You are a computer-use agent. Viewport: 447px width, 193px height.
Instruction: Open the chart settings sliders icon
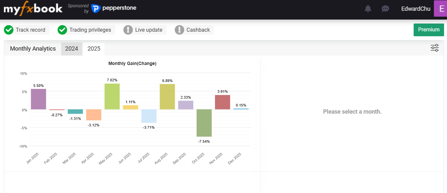coord(435,48)
